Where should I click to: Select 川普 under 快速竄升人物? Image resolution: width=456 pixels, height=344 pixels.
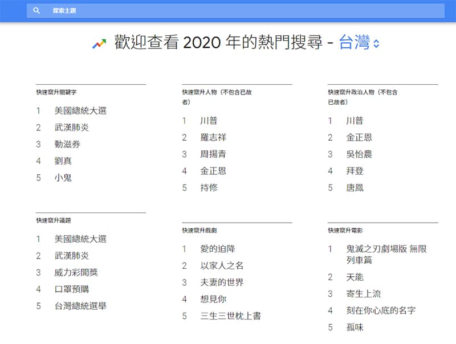pos(209,121)
